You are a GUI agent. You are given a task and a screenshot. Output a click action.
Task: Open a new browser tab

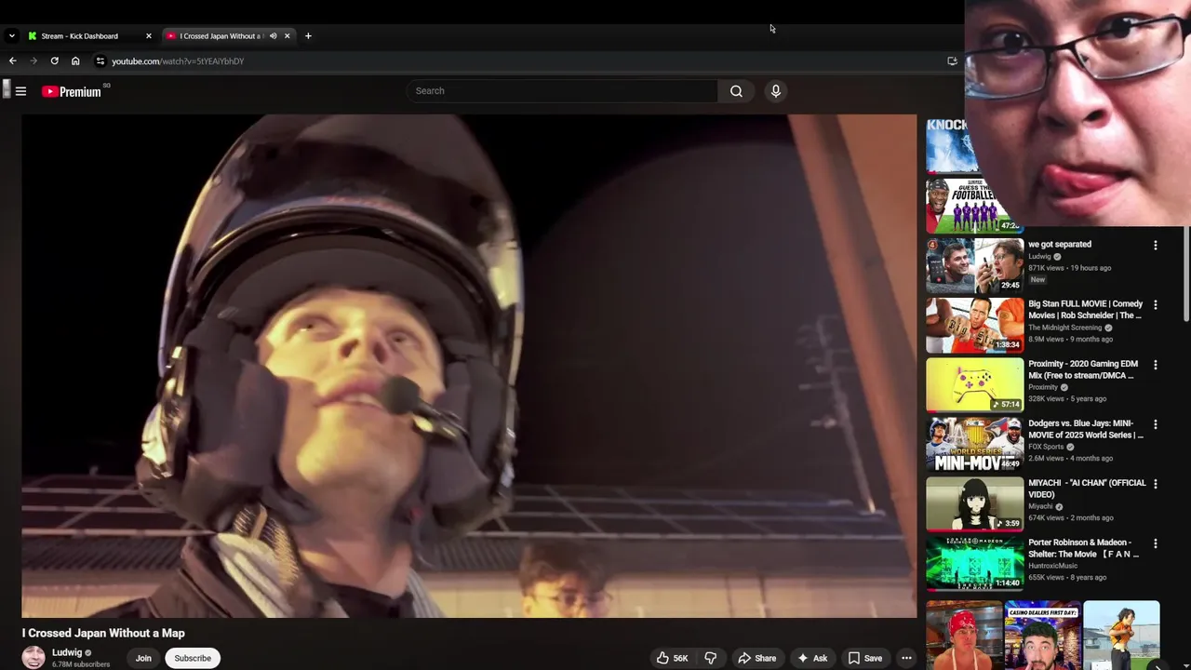[x=308, y=36]
